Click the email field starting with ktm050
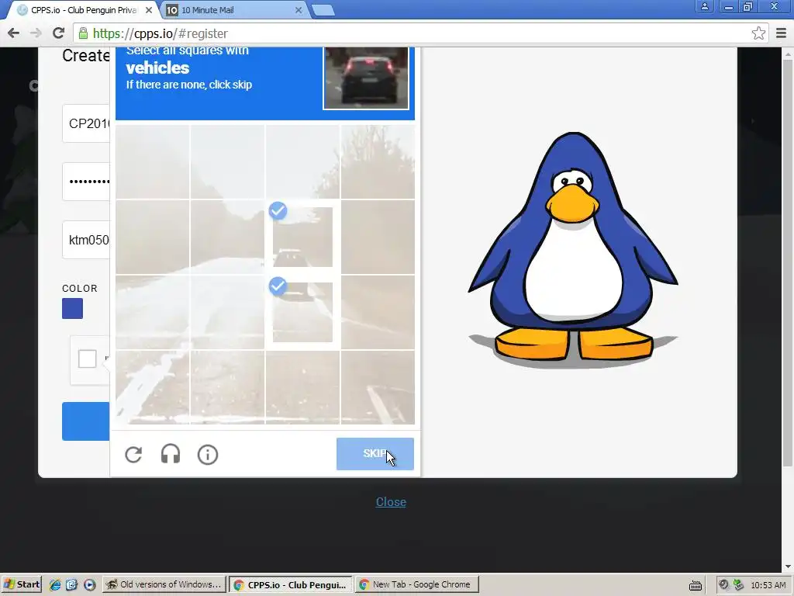 [x=85, y=240]
